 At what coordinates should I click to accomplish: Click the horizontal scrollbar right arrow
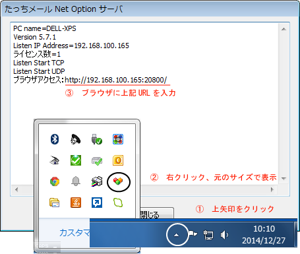[x=272, y=189]
